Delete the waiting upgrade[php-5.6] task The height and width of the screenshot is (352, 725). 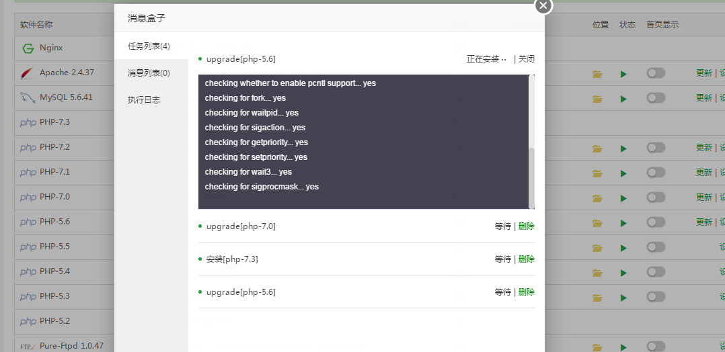tap(526, 292)
